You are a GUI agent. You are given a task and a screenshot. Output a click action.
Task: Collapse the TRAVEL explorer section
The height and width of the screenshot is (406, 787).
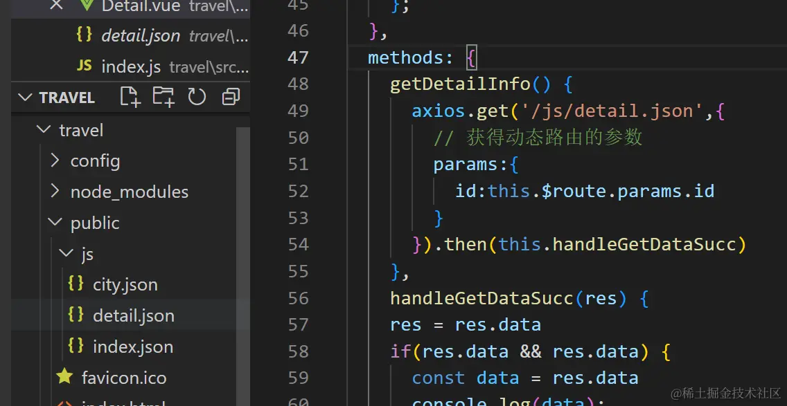25,98
